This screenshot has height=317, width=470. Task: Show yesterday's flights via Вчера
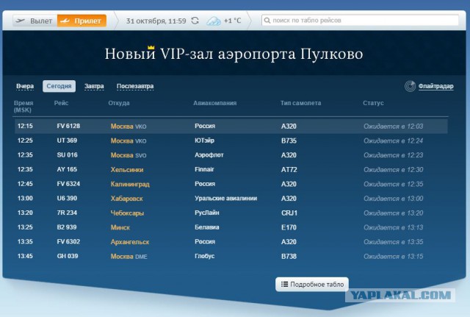pos(25,86)
